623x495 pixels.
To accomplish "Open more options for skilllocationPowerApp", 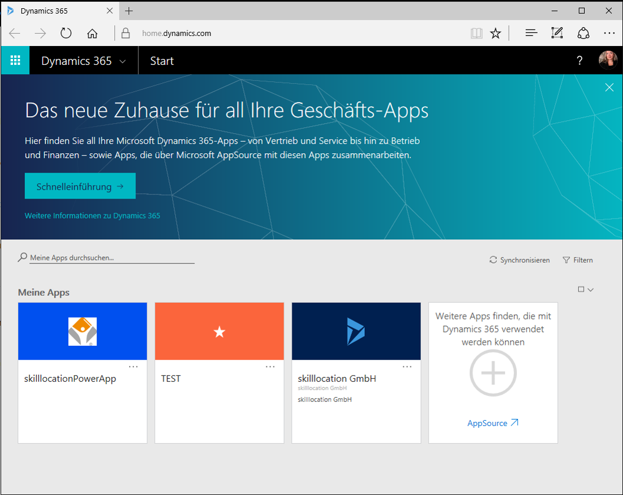I will (x=133, y=367).
